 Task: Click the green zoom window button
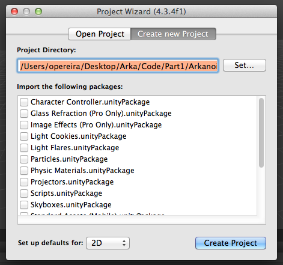tap(38, 11)
